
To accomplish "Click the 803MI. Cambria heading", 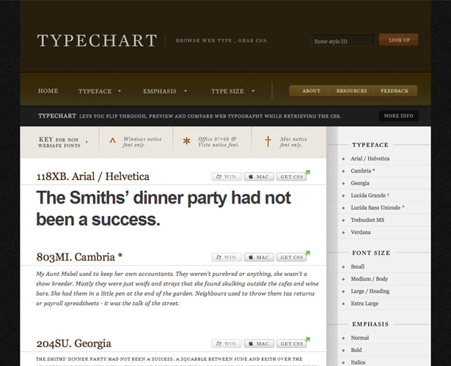I will tap(79, 257).
